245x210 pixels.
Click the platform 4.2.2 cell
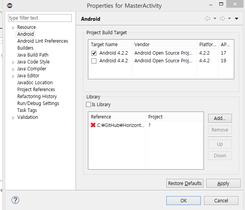point(204,53)
